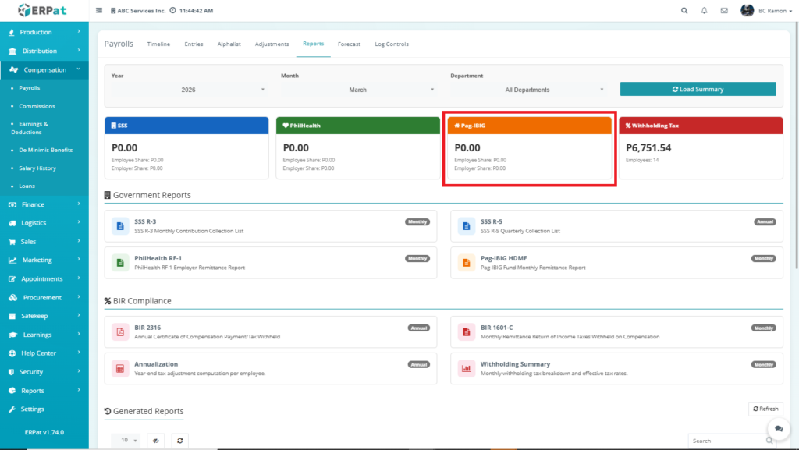
Task: Toggle column visibility eye button
Action: [x=156, y=441]
